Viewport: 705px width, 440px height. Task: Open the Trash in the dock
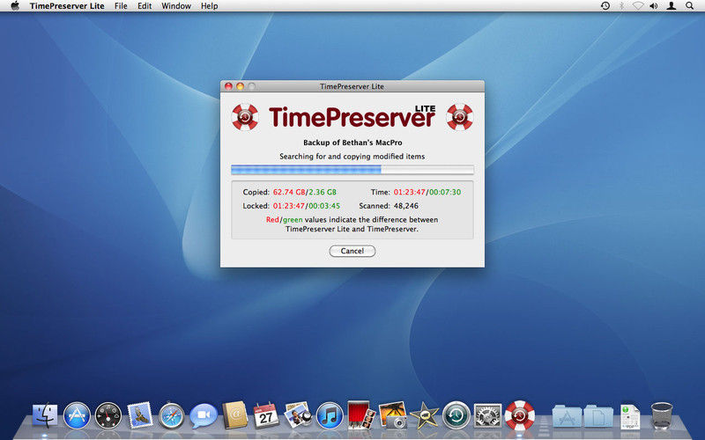(662, 415)
